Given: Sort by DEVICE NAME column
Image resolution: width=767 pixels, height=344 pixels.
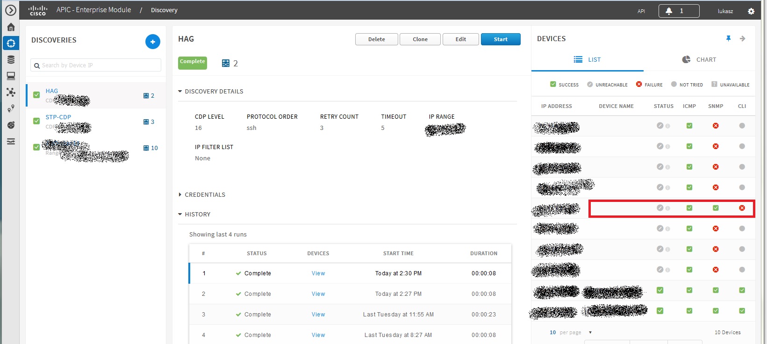Looking at the screenshot, I should point(616,106).
